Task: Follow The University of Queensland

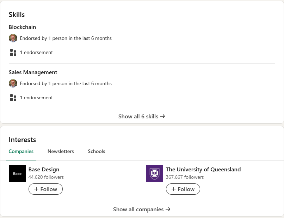Action: (x=183, y=189)
